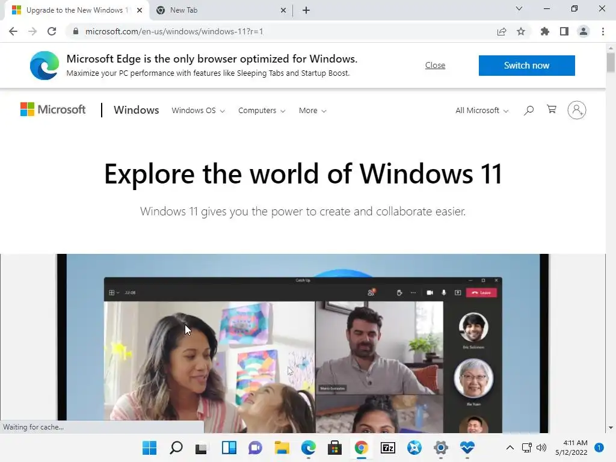Open Chrome three-dot menu
The width and height of the screenshot is (616, 462).
pos(603,31)
